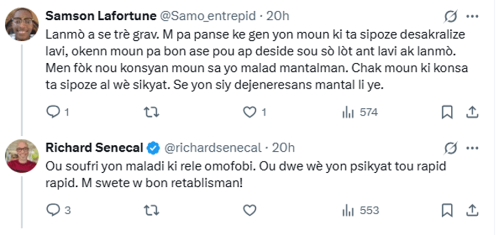The height and width of the screenshot is (235, 504).
Task: Retweet Samson Lafortune's post
Action: pyautogui.click(x=153, y=112)
